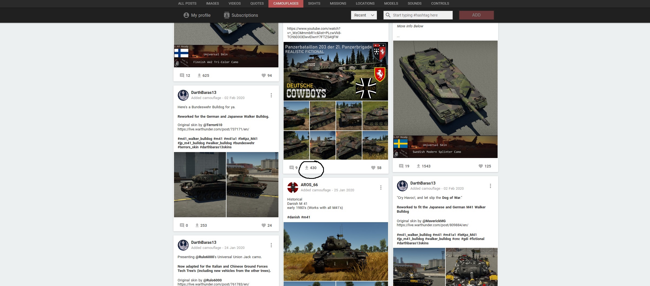Open the post/809884 warthunder link
The height and width of the screenshot is (286, 650).
pyautogui.click(x=432, y=225)
